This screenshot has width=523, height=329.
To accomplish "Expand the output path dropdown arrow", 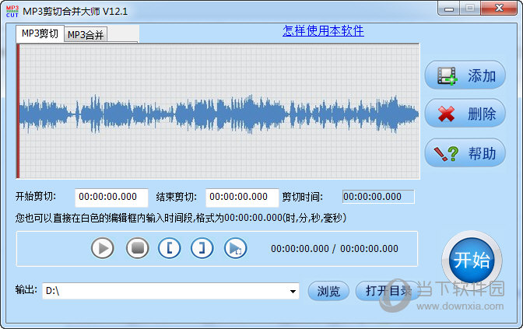I will 293,292.
